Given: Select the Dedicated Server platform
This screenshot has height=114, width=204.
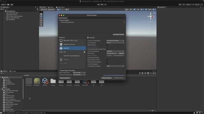Looking at the screenshot, I should (x=72, y=44).
